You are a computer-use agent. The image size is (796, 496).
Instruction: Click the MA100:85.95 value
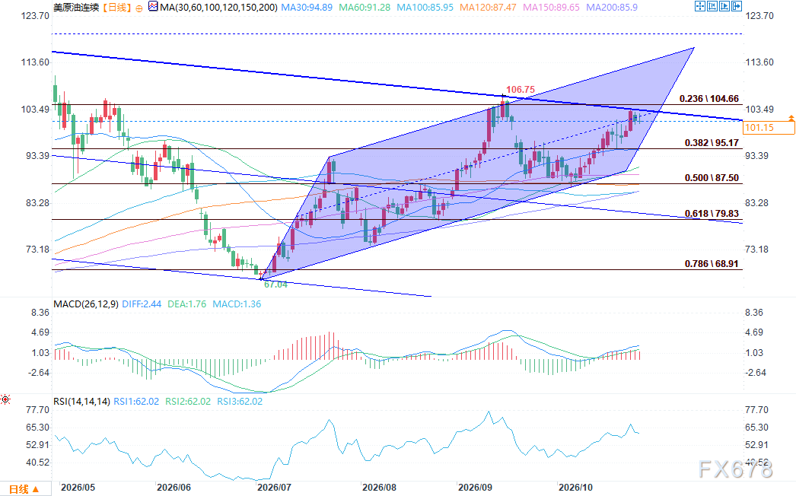click(425, 8)
